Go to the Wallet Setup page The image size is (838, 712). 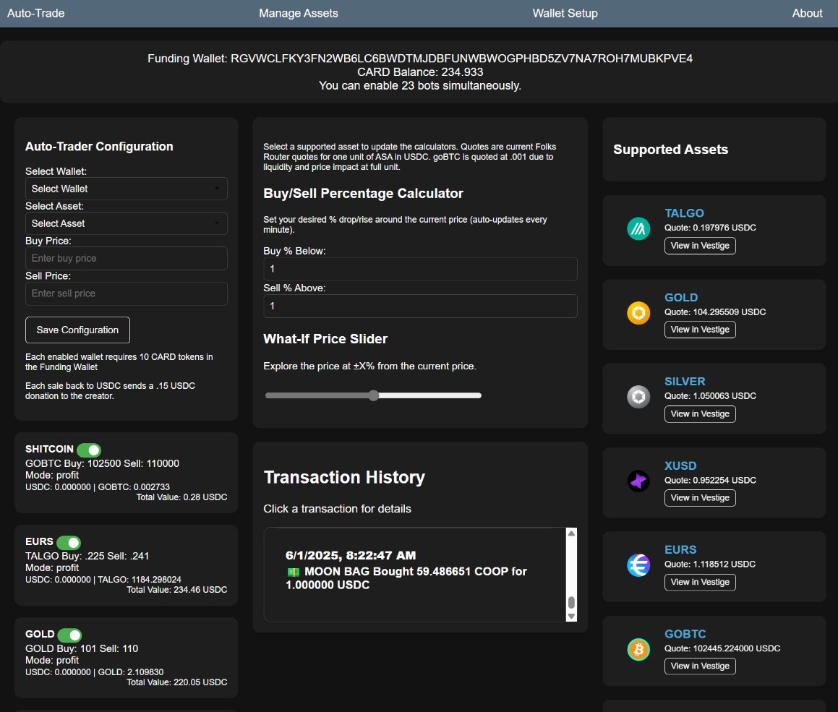pyautogui.click(x=565, y=13)
